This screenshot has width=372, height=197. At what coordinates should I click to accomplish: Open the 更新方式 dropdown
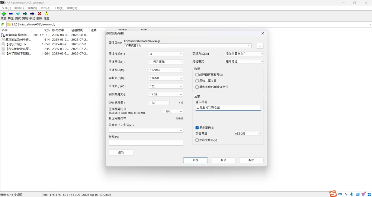244,54
